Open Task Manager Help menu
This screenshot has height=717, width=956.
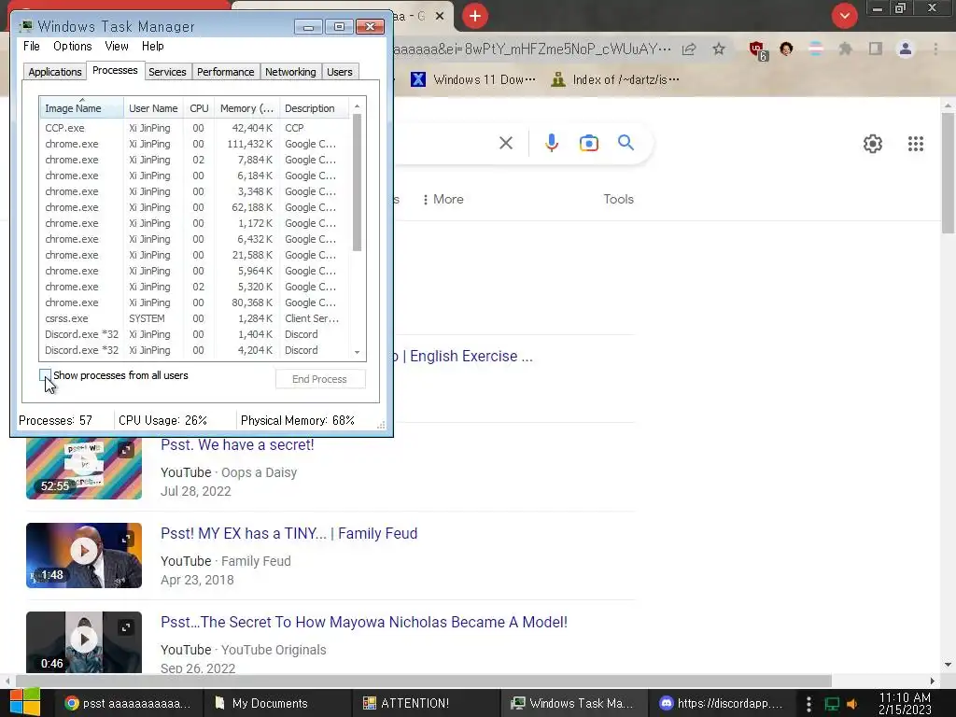point(153,47)
